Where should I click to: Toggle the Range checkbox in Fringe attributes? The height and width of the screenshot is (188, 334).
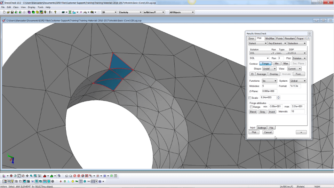coord(251,107)
